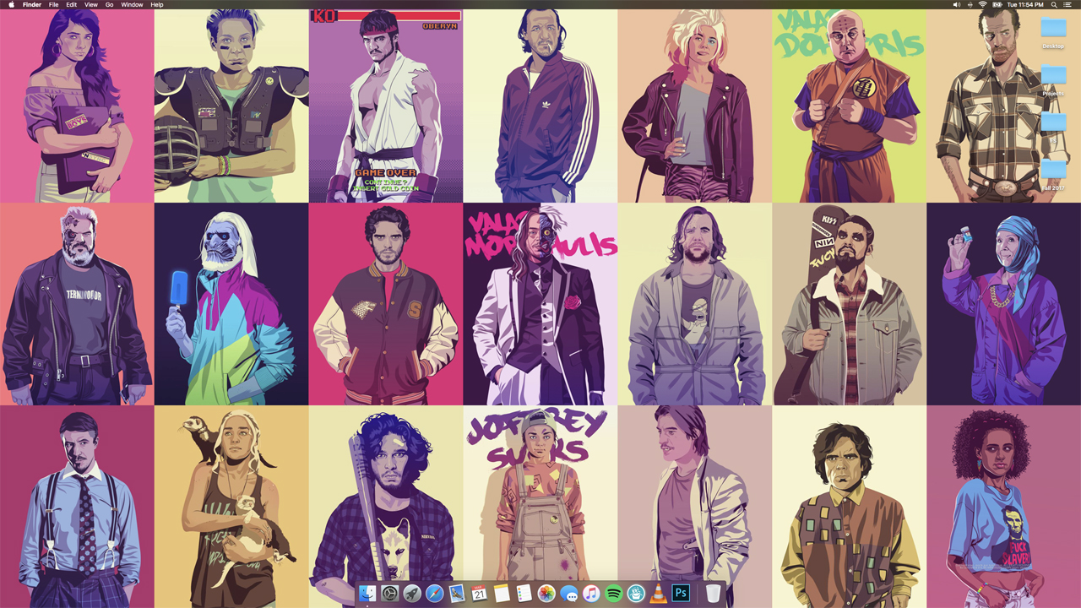
Task: Open the File menu
Action: click(54, 5)
